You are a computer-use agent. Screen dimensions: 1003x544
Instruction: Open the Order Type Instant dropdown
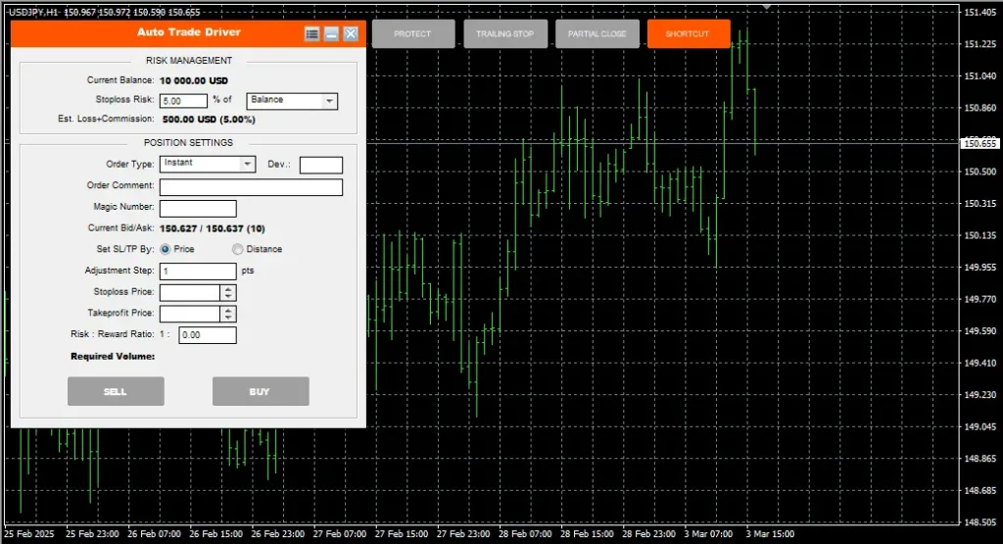(208, 164)
